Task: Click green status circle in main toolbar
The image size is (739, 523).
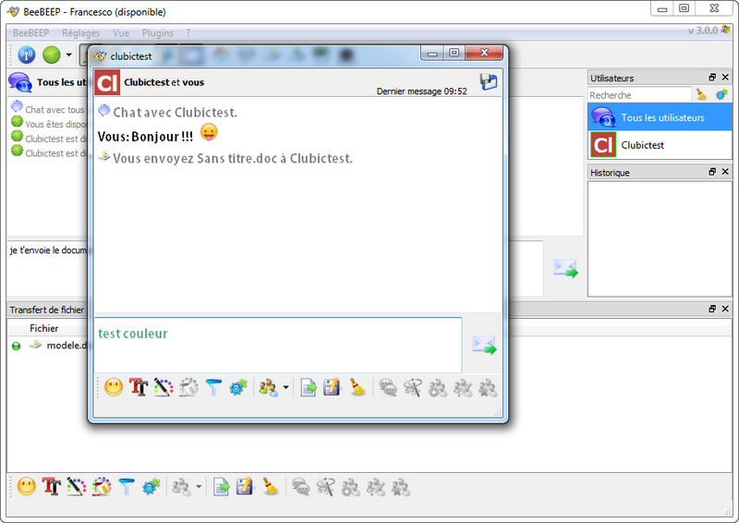Action: click(52, 55)
